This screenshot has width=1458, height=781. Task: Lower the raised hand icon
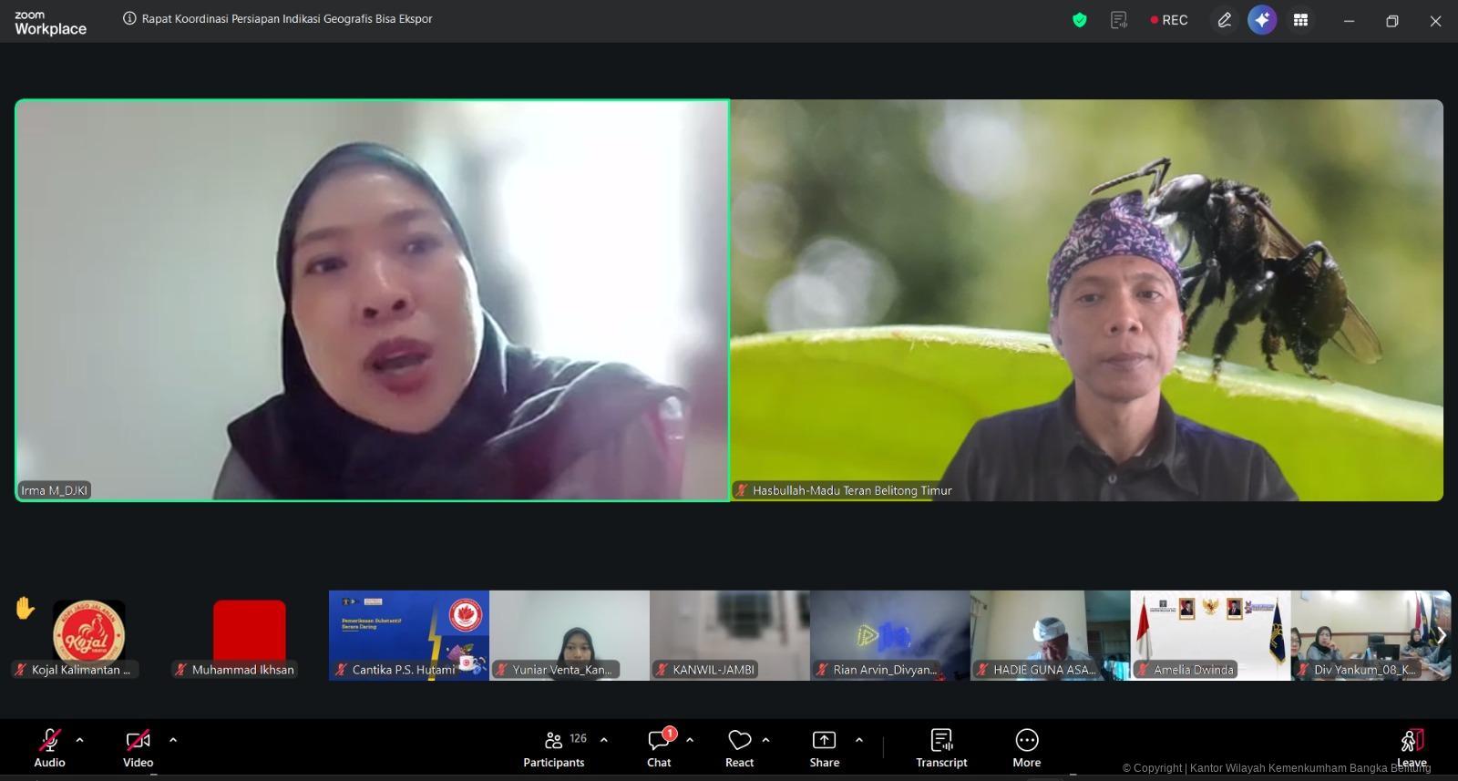pos(25,608)
